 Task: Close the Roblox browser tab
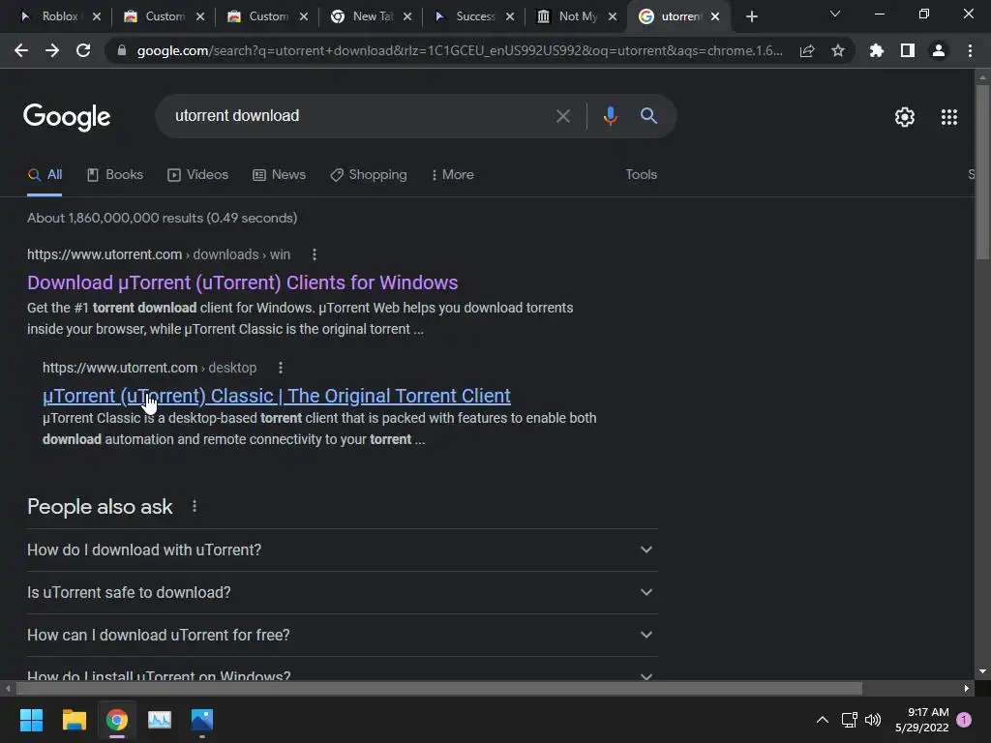click(x=96, y=16)
